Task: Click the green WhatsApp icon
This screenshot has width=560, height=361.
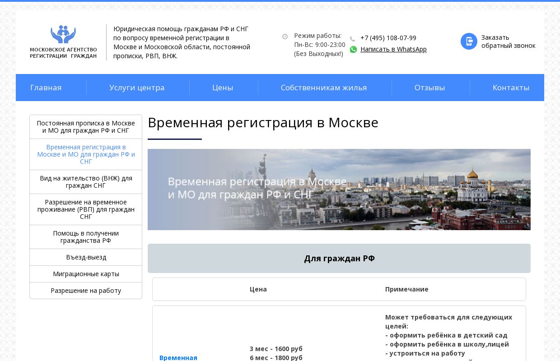Action: click(x=353, y=49)
